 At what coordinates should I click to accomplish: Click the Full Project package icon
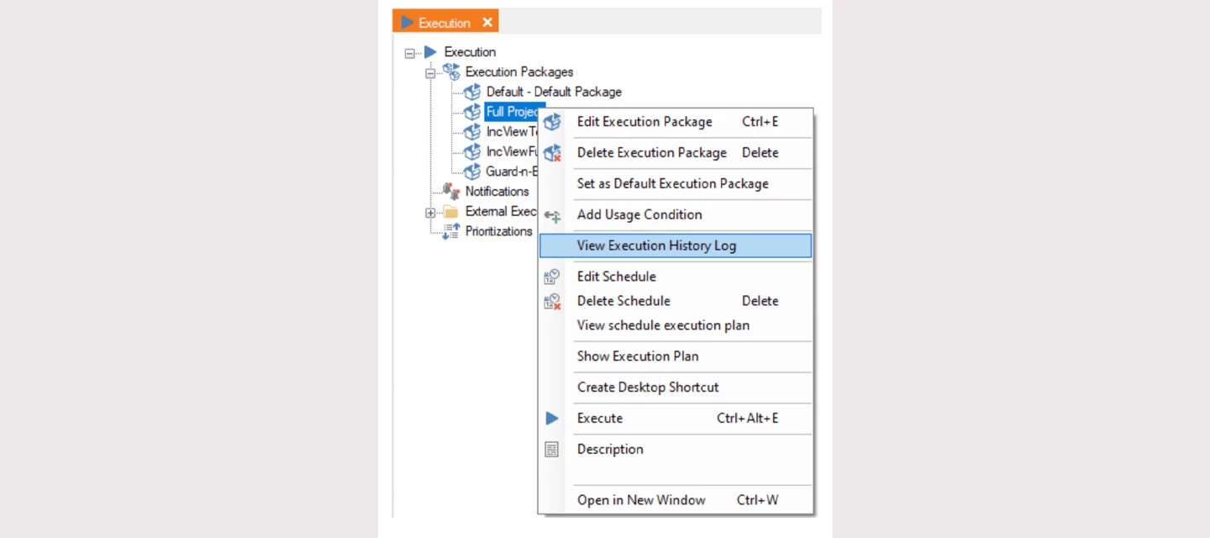(x=472, y=112)
